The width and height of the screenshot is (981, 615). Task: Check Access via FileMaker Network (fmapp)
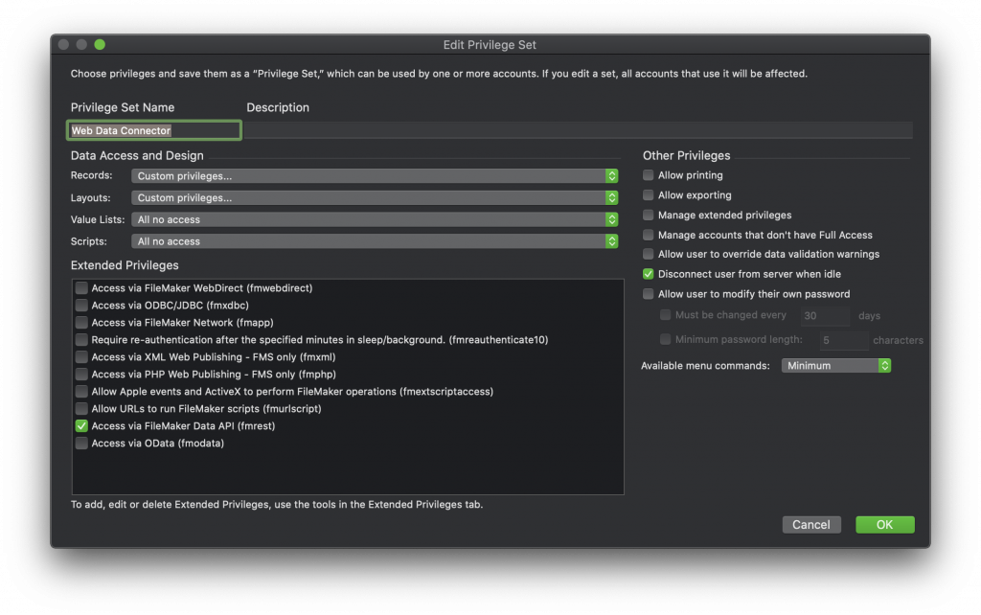tap(81, 321)
